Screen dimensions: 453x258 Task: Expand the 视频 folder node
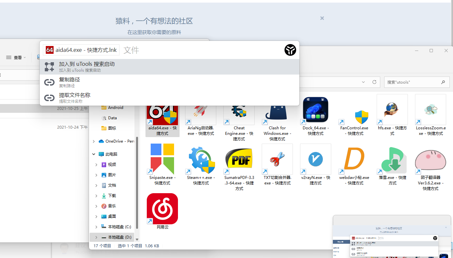[96, 165]
